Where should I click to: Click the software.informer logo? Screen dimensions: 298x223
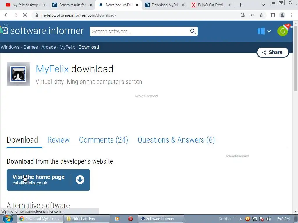(42, 30)
